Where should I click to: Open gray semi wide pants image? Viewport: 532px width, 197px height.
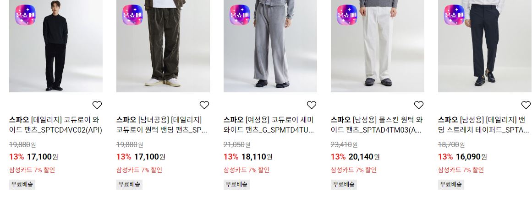point(270,46)
